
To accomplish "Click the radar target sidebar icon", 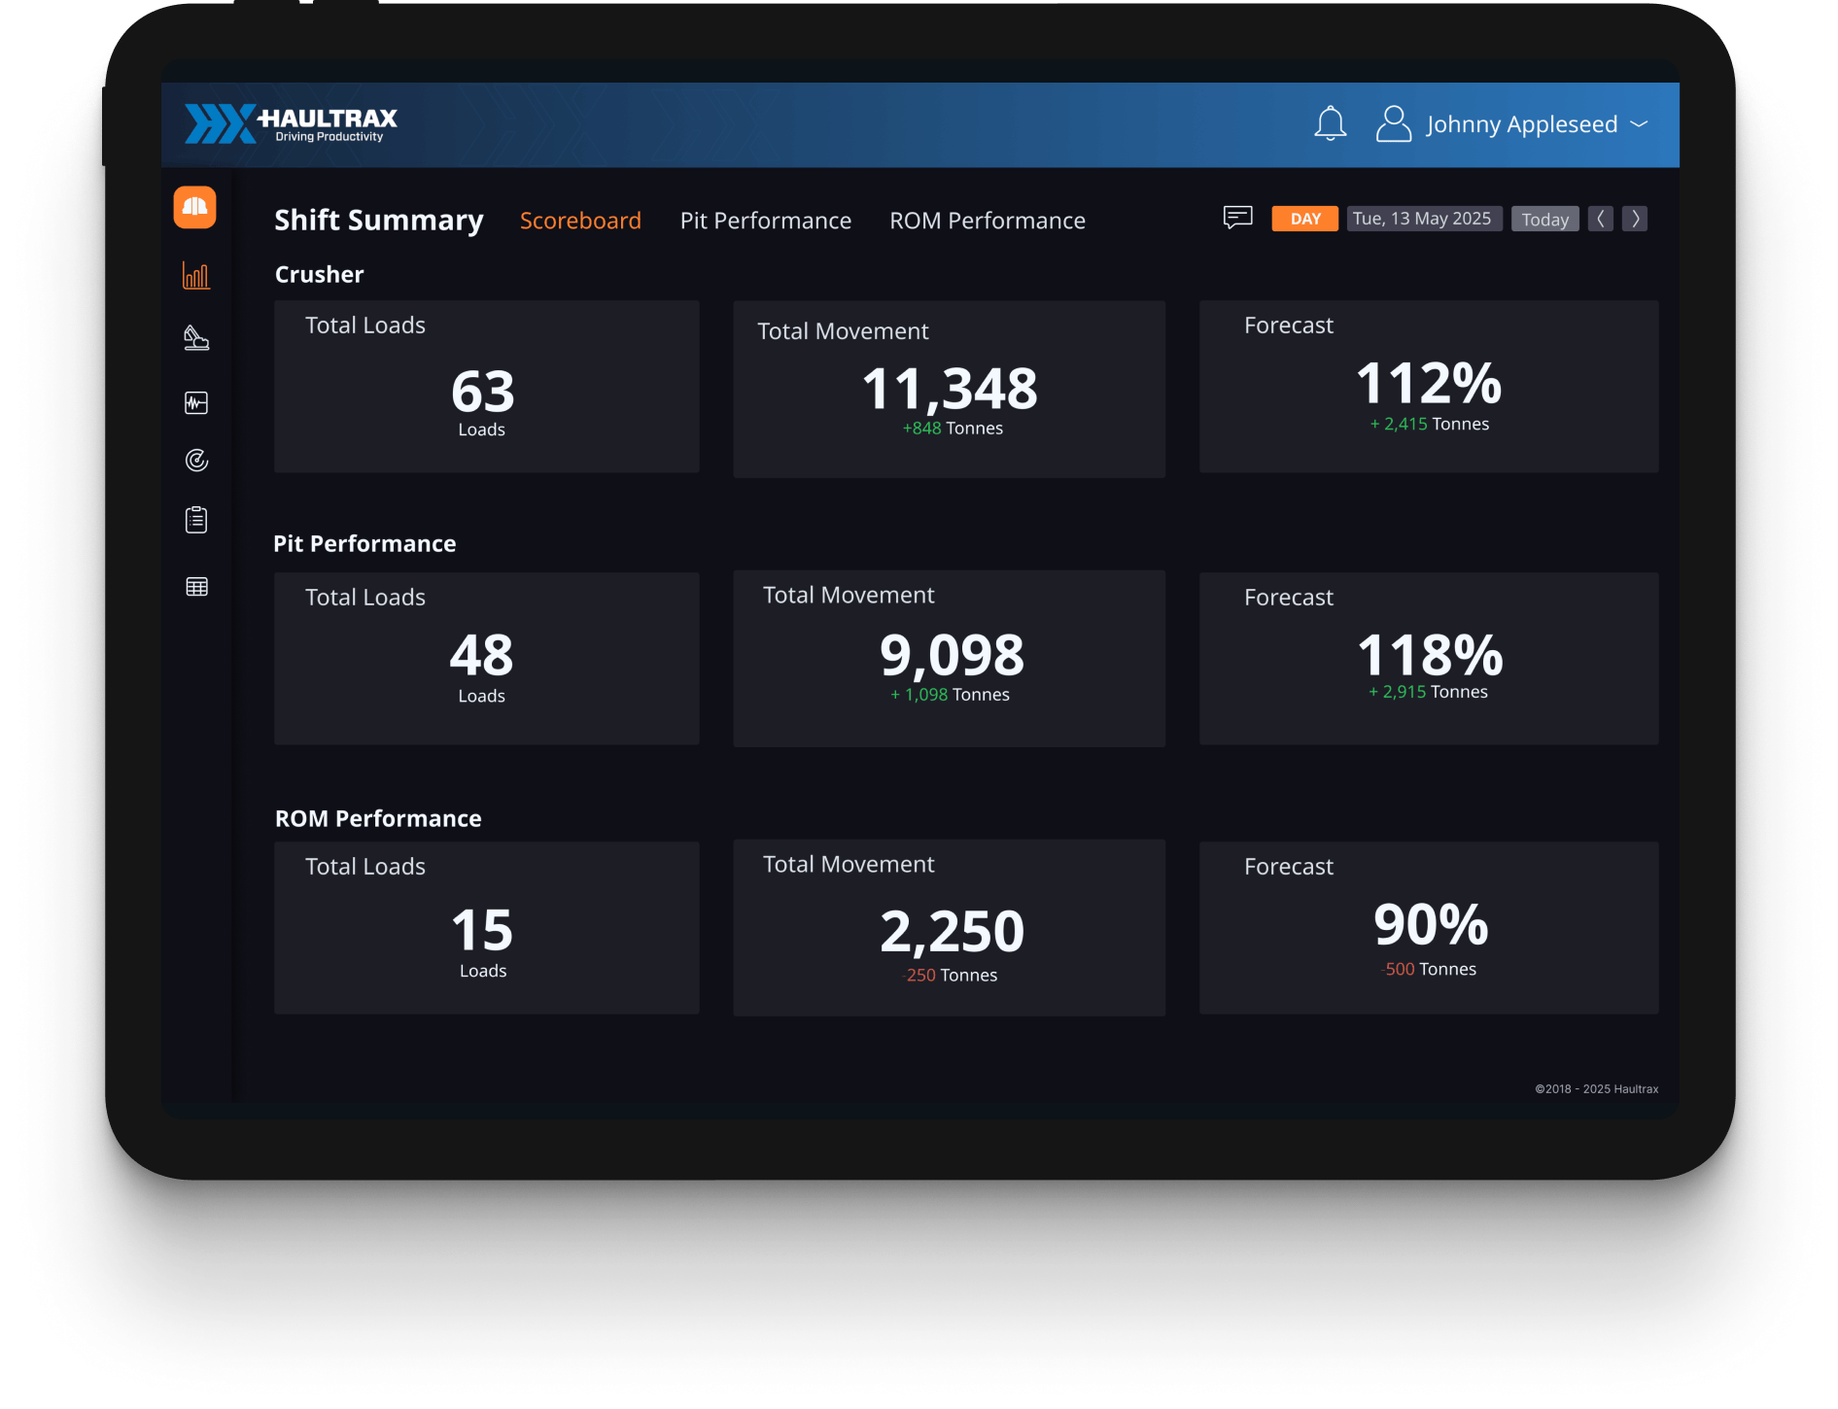I will [x=196, y=461].
